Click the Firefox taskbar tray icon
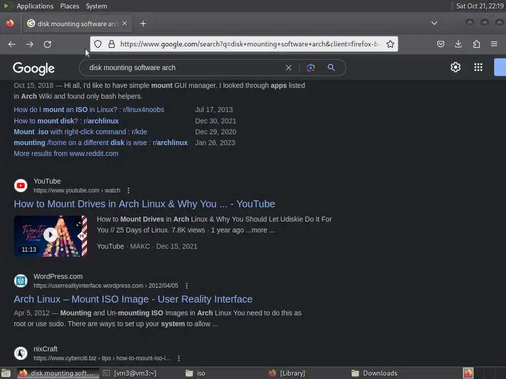This screenshot has height=379, width=506. click(x=468, y=373)
